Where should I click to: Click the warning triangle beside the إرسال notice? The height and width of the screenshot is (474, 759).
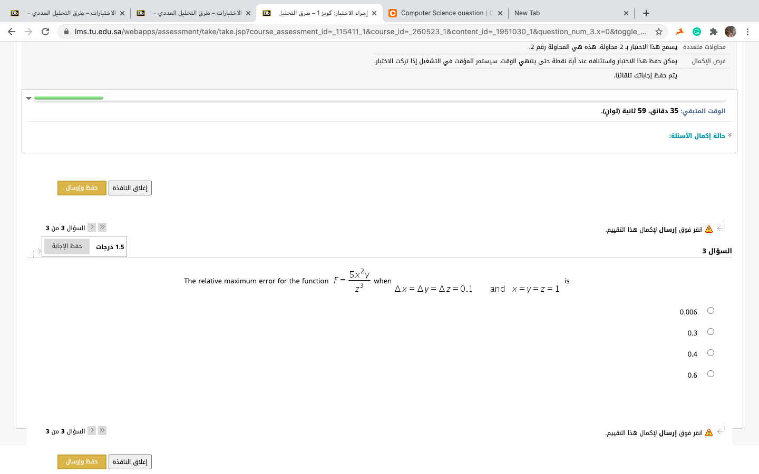click(x=710, y=229)
